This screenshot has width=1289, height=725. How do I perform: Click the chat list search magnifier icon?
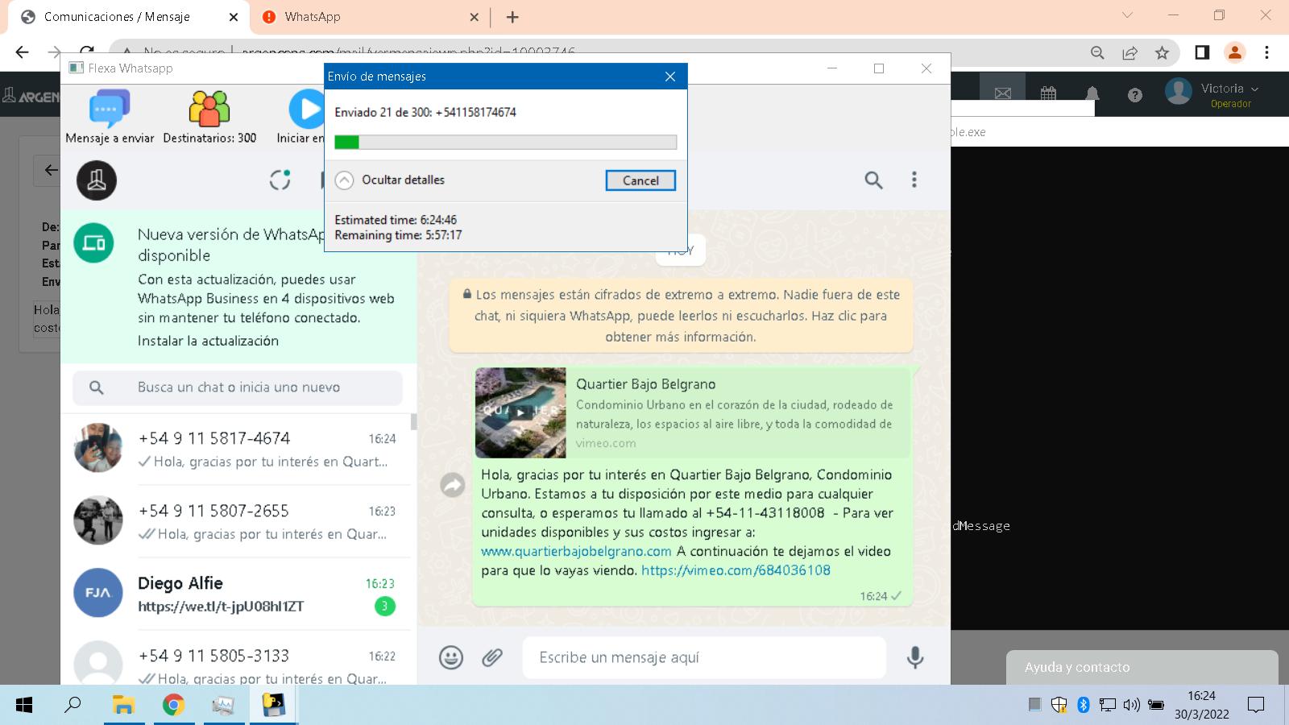[x=97, y=387]
